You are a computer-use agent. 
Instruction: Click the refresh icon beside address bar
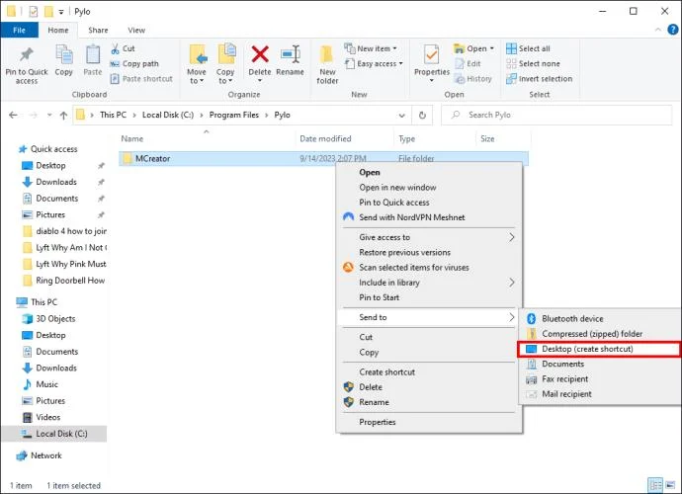pyautogui.click(x=422, y=116)
